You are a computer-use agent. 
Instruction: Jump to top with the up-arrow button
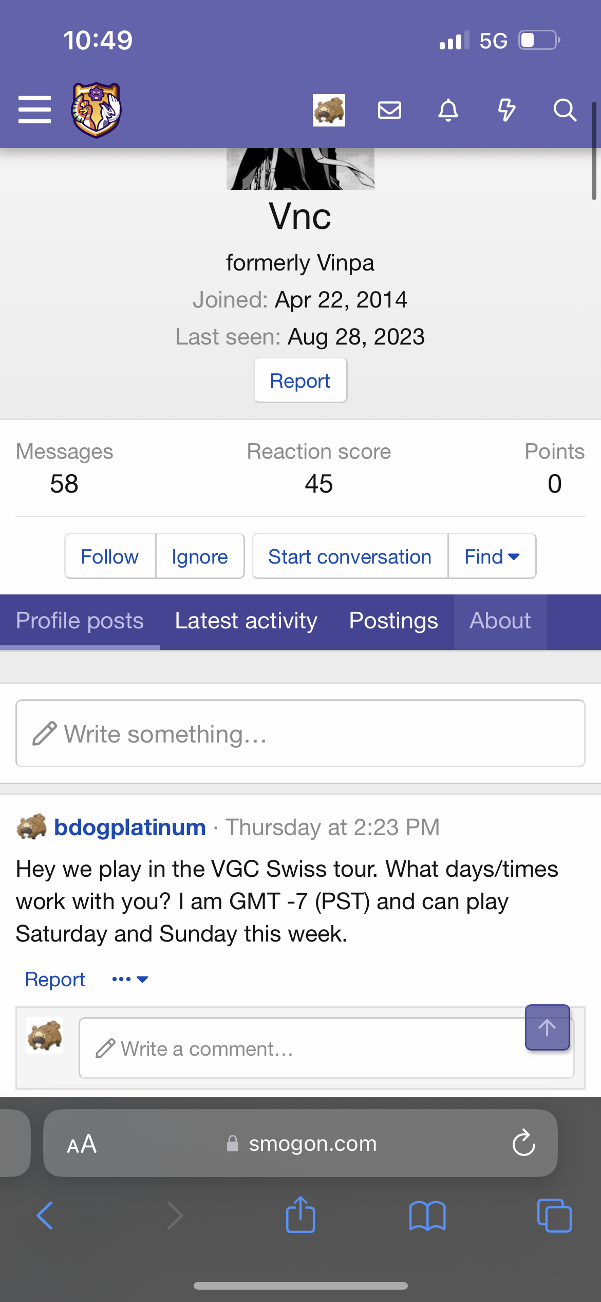(547, 1027)
